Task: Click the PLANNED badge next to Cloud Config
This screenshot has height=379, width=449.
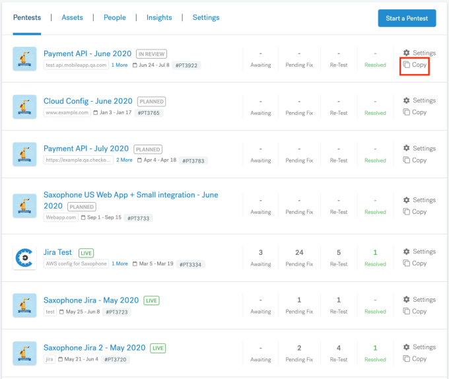Action: (x=151, y=102)
